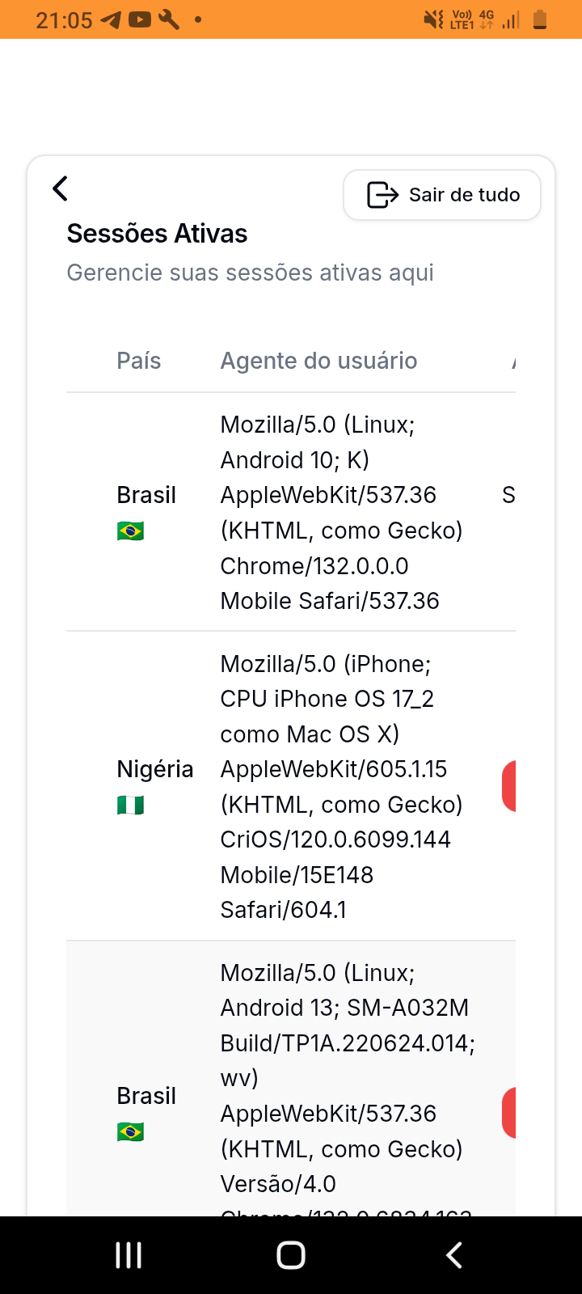Tap the wrench icon in status bar

coord(169,19)
